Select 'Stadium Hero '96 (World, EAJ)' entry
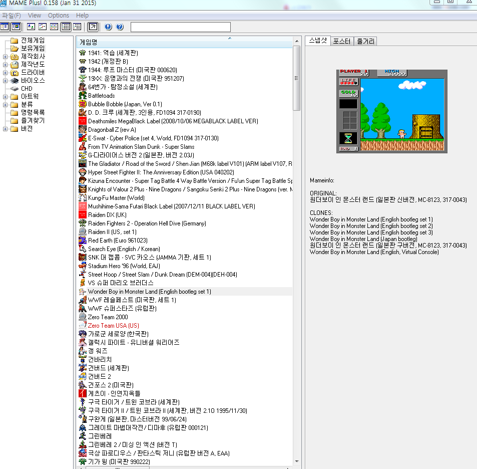477x469 pixels. point(124,266)
